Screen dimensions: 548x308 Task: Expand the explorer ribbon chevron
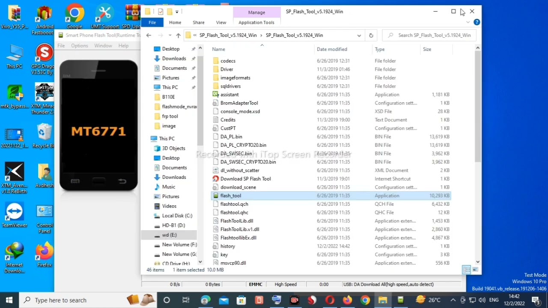[x=468, y=22]
